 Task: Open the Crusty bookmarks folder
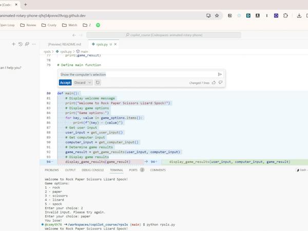coord(49,25)
